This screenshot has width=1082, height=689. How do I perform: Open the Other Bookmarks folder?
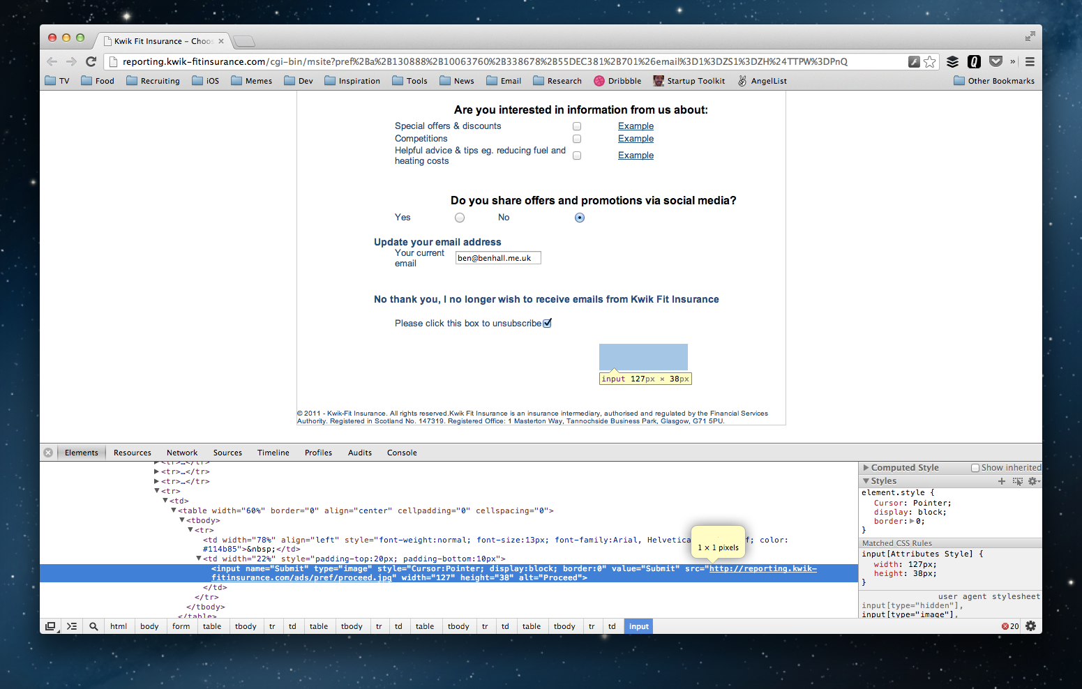[994, 81]
